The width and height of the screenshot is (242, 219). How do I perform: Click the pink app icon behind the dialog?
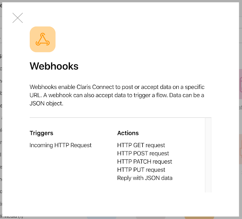tap(241, 84)
